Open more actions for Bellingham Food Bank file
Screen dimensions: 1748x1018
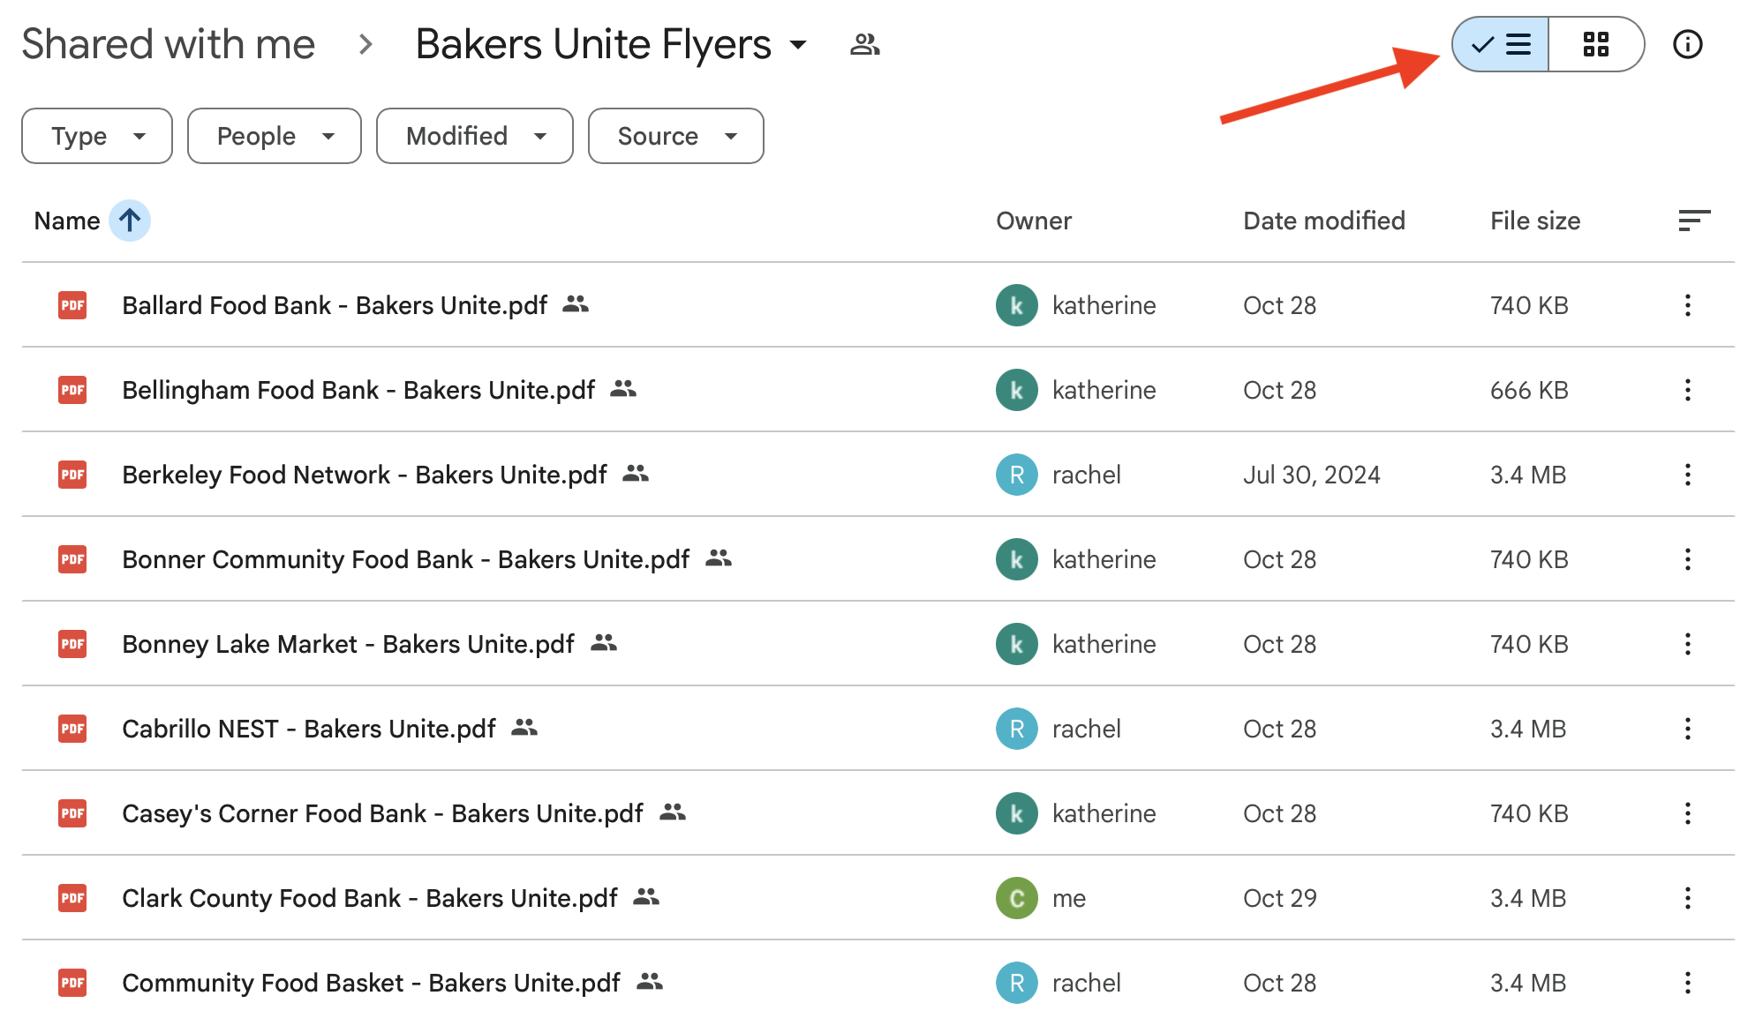(x=1688, y=390)
